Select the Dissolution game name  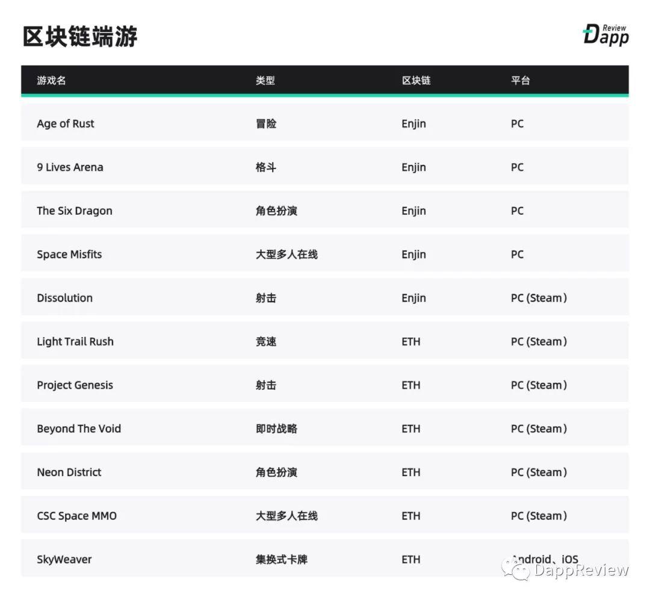coord(64,298)
